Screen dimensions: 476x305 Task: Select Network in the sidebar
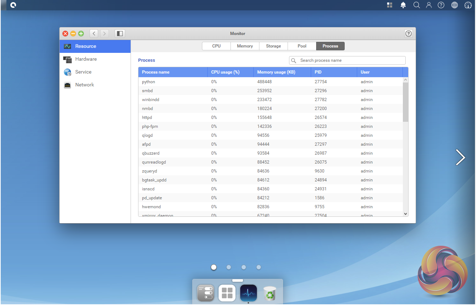point(85,85)
